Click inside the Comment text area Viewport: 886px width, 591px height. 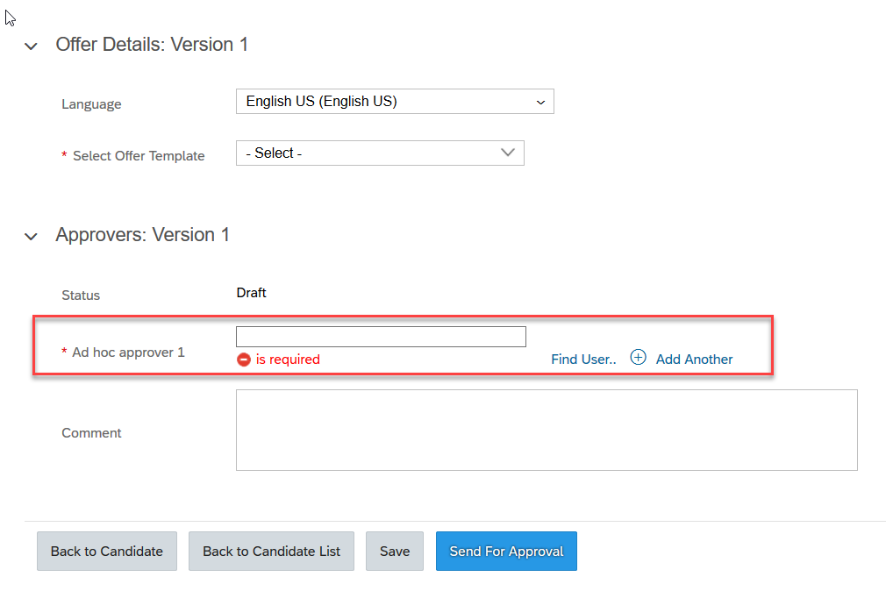tap(547, 430)
